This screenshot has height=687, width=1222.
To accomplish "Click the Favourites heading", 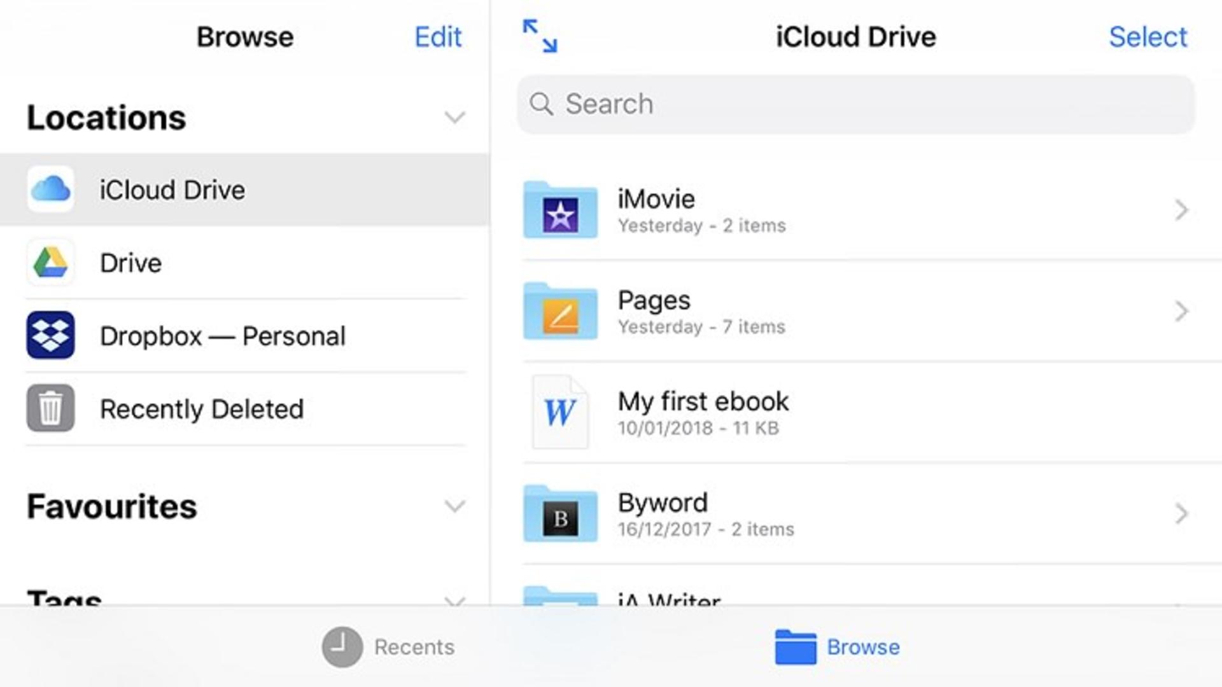I will point(112,506).
